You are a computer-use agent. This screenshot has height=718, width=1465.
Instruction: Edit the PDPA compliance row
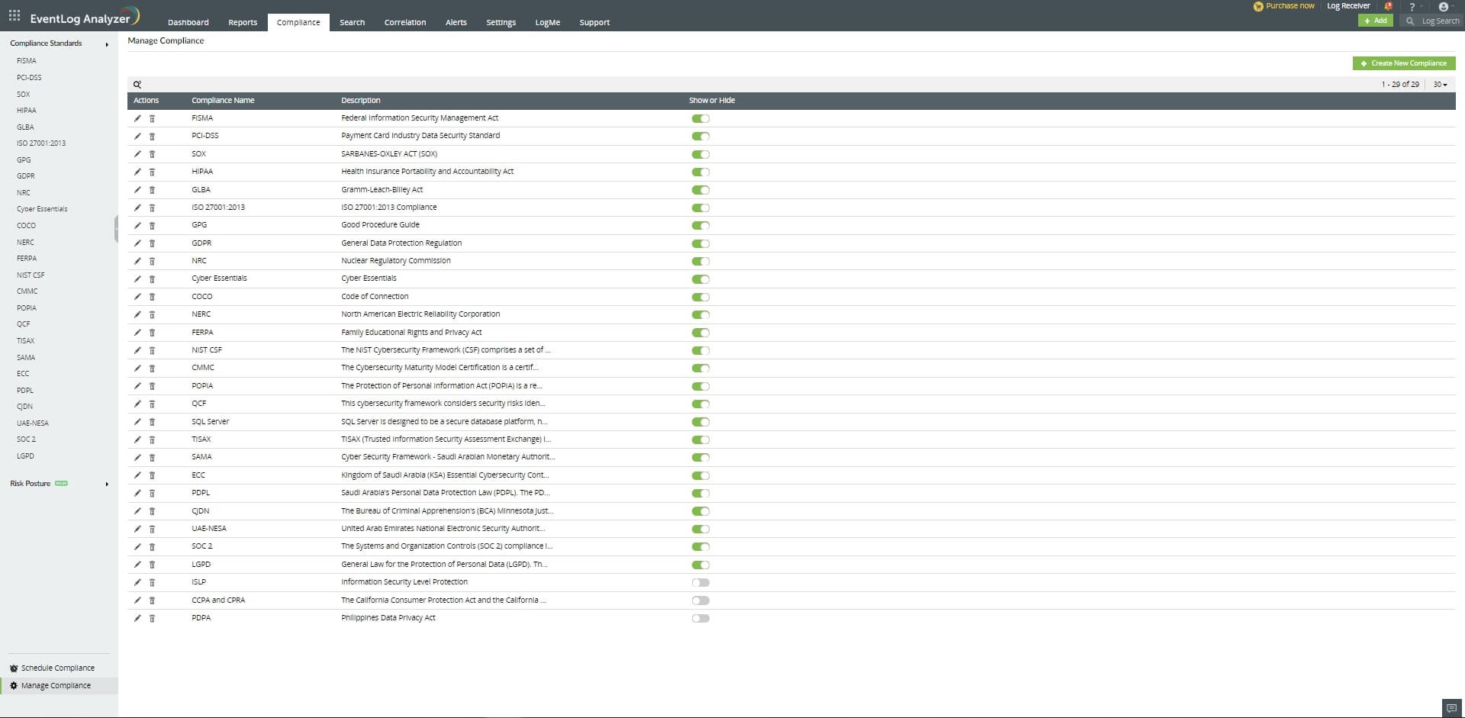click(137, 618)
